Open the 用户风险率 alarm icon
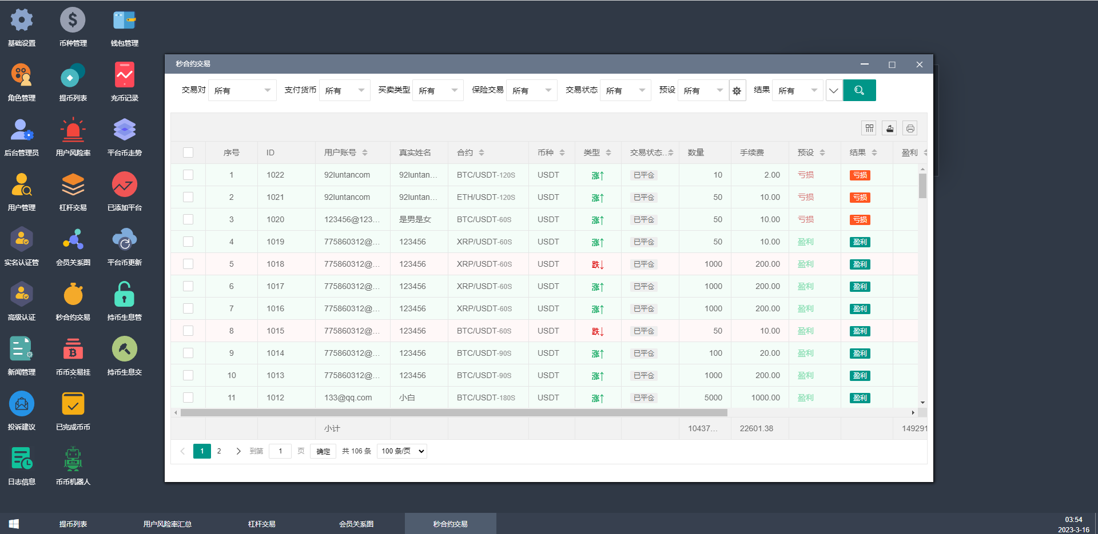This screenshot has width=1098, height=534. click(73, 131)
